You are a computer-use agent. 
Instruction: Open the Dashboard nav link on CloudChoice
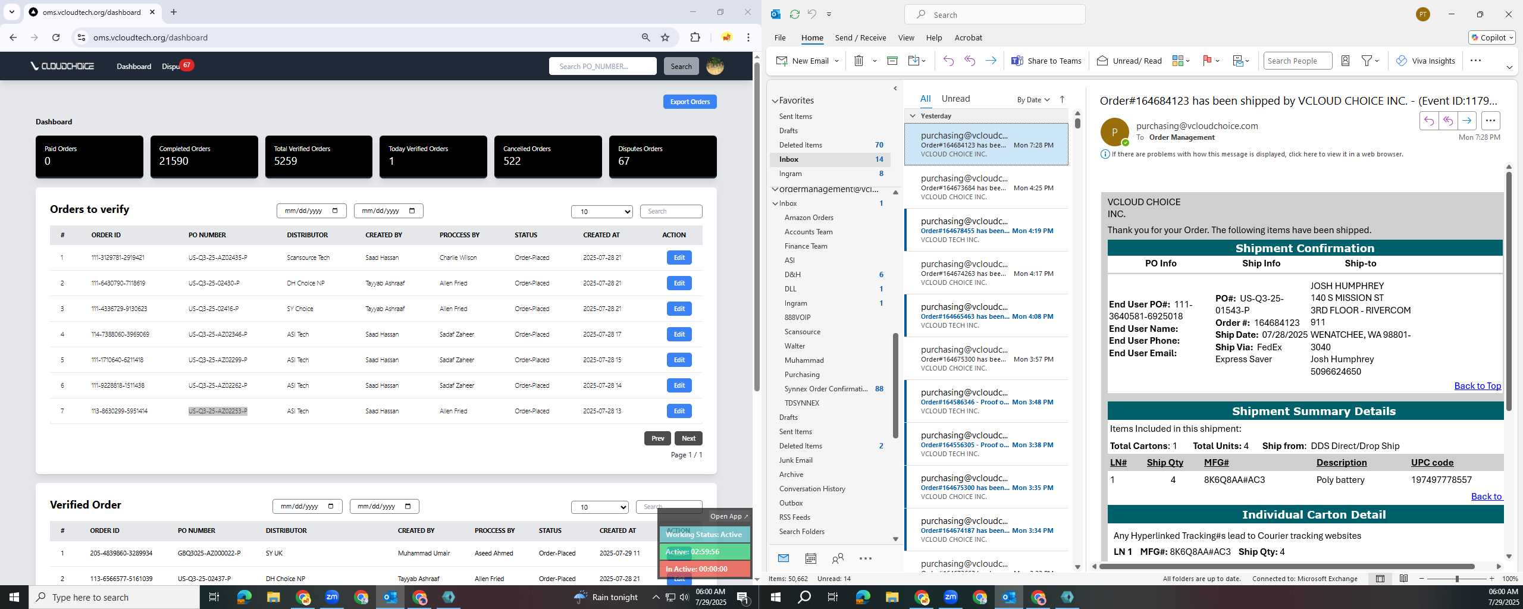134,66
